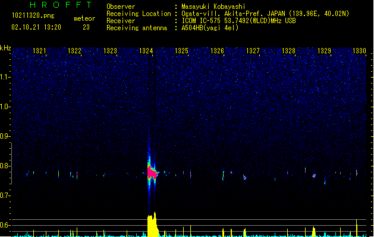The width and height of the screenshot is (374, 237).
Task: Click the 1326 time axis marker
Action: 217,51
